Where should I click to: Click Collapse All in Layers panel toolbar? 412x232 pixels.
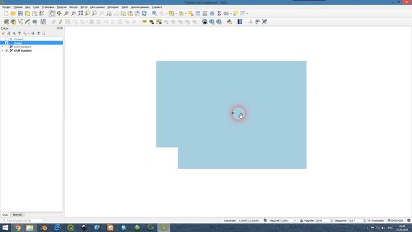39,34
